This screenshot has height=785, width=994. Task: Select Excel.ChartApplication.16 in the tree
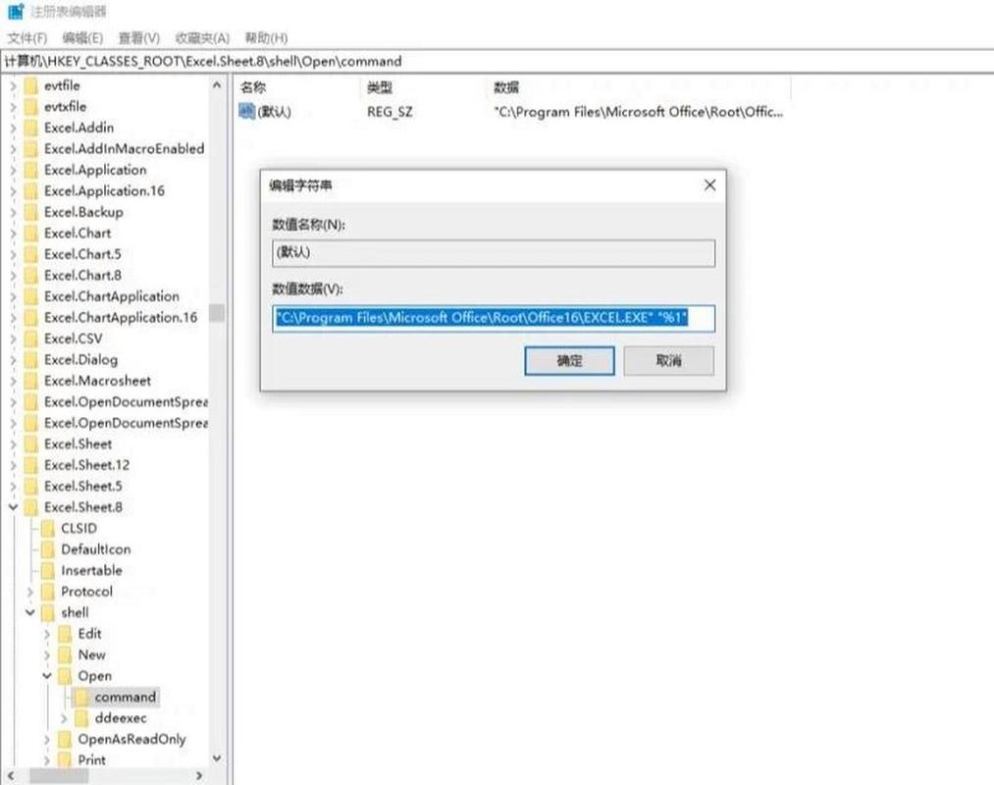121,318
